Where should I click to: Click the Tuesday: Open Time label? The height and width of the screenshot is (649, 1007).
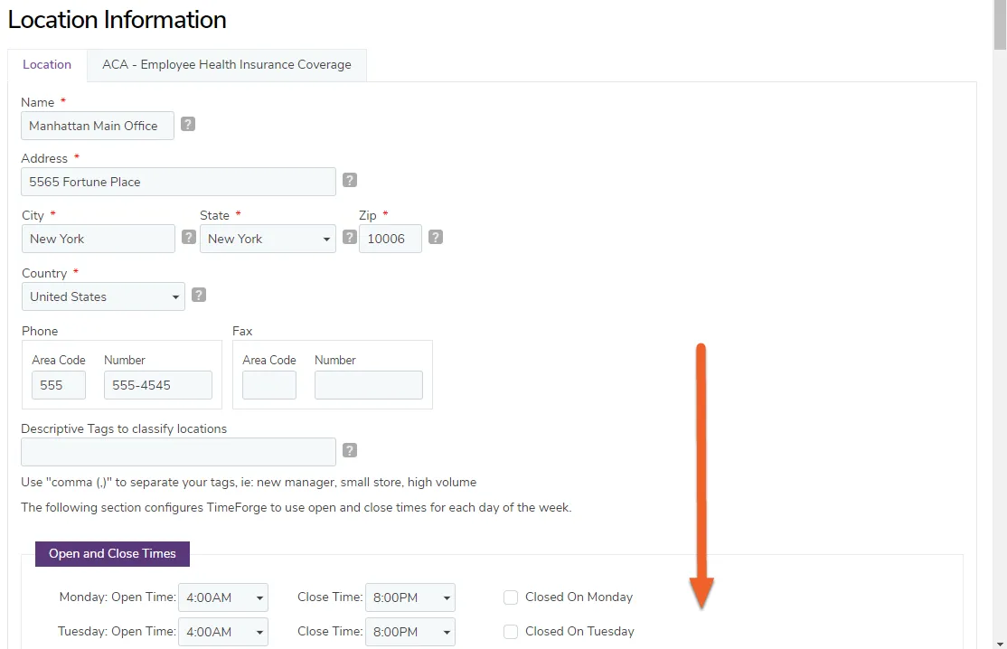click(117, 632)
